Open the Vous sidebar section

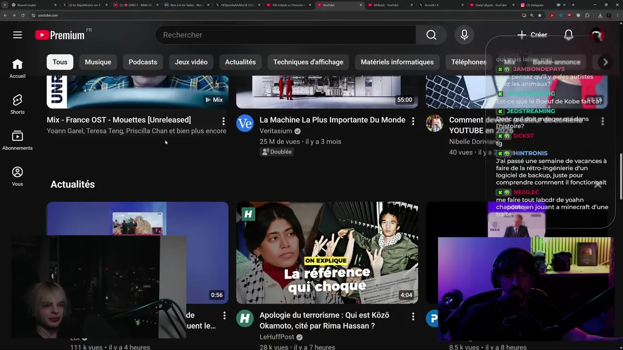pyautogui.click(x=18, y=176)
